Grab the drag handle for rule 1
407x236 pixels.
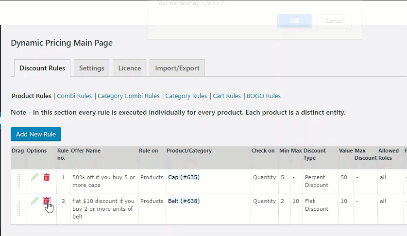[18, 181]
